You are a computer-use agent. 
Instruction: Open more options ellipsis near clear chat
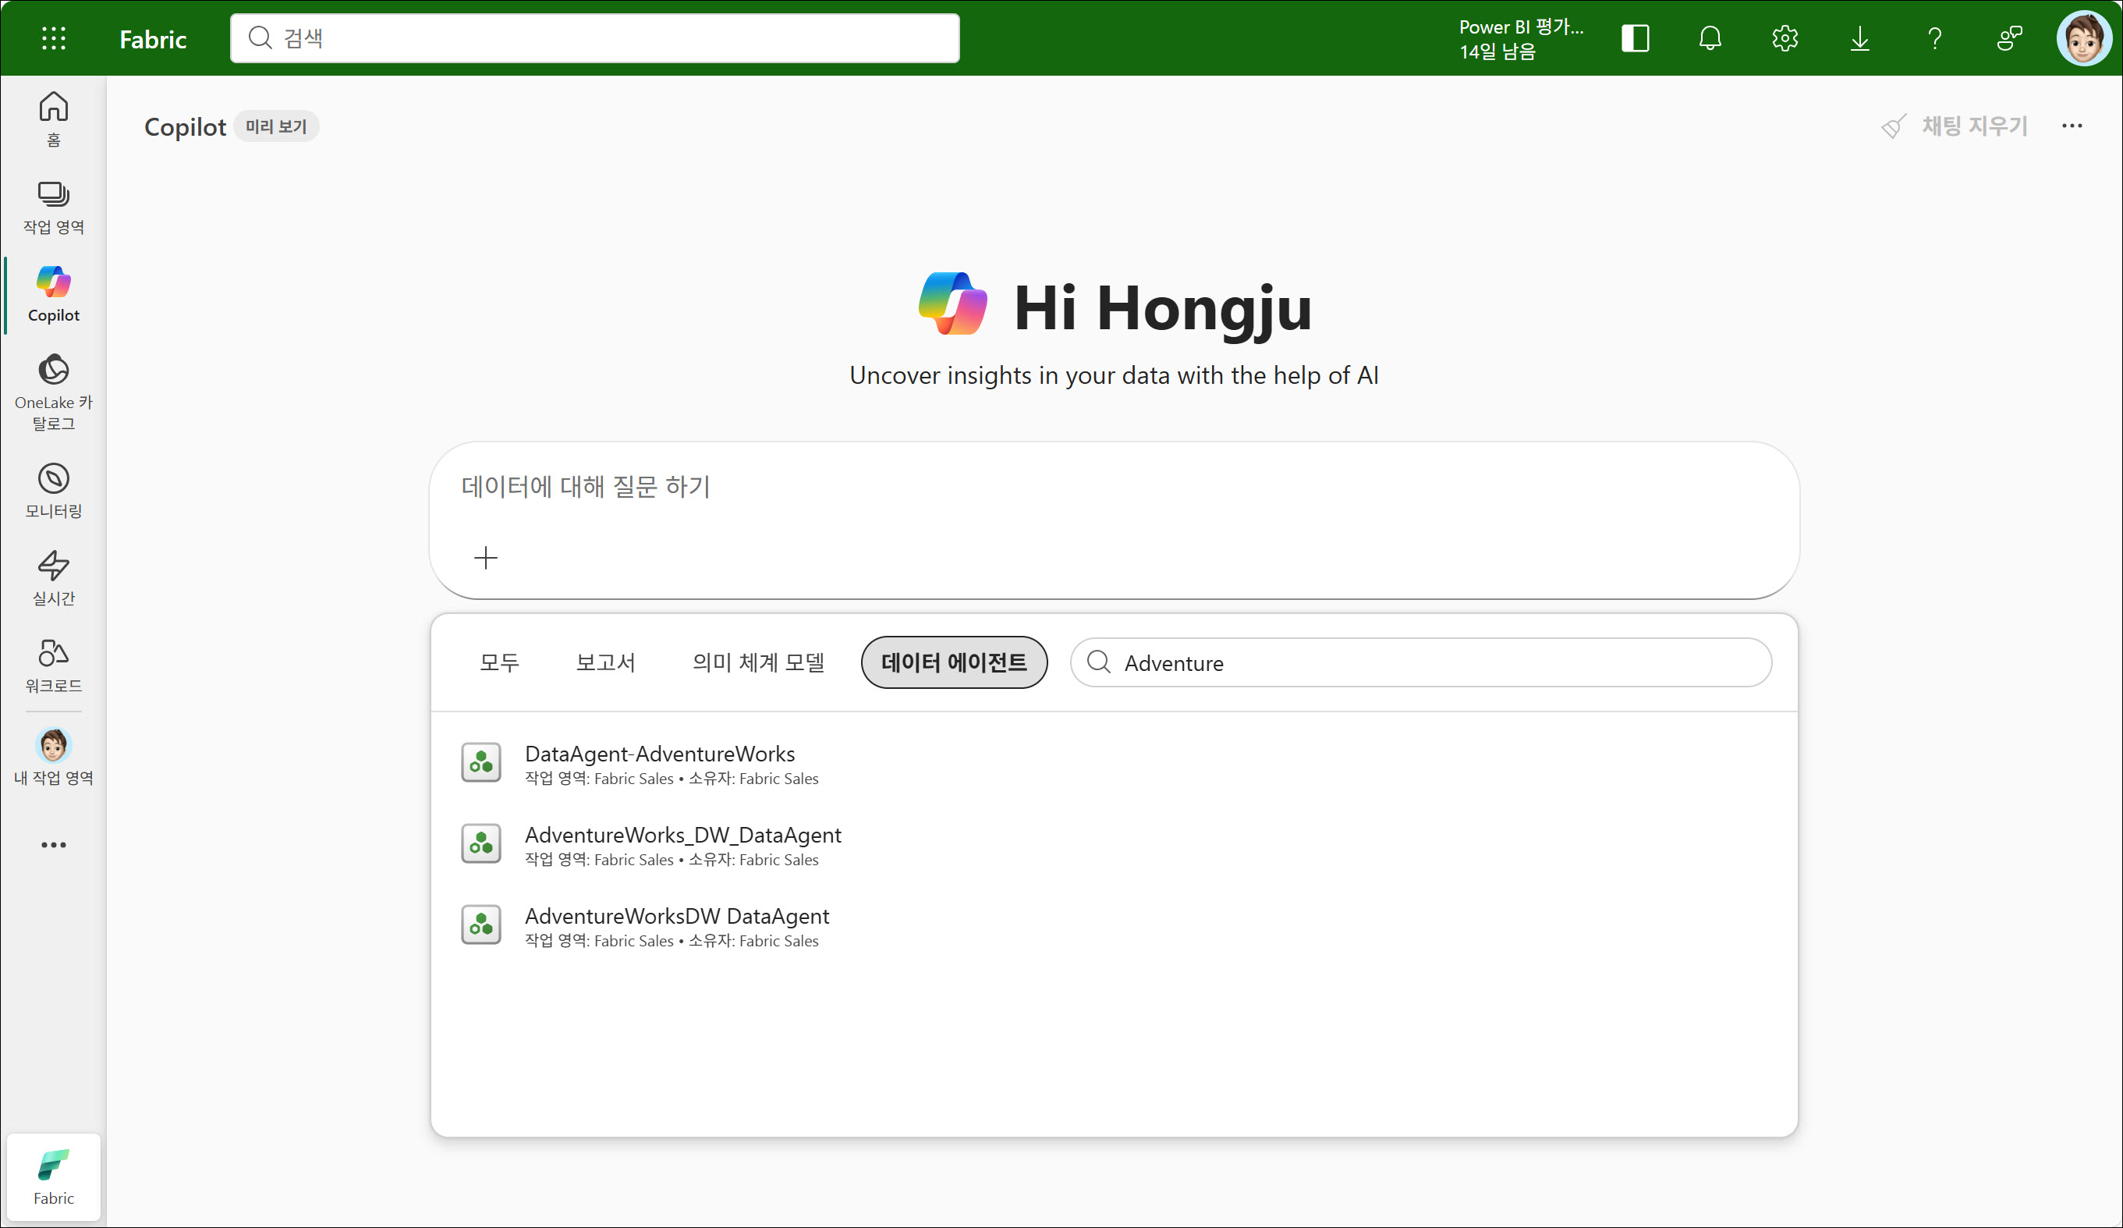tap(2072, 126)
